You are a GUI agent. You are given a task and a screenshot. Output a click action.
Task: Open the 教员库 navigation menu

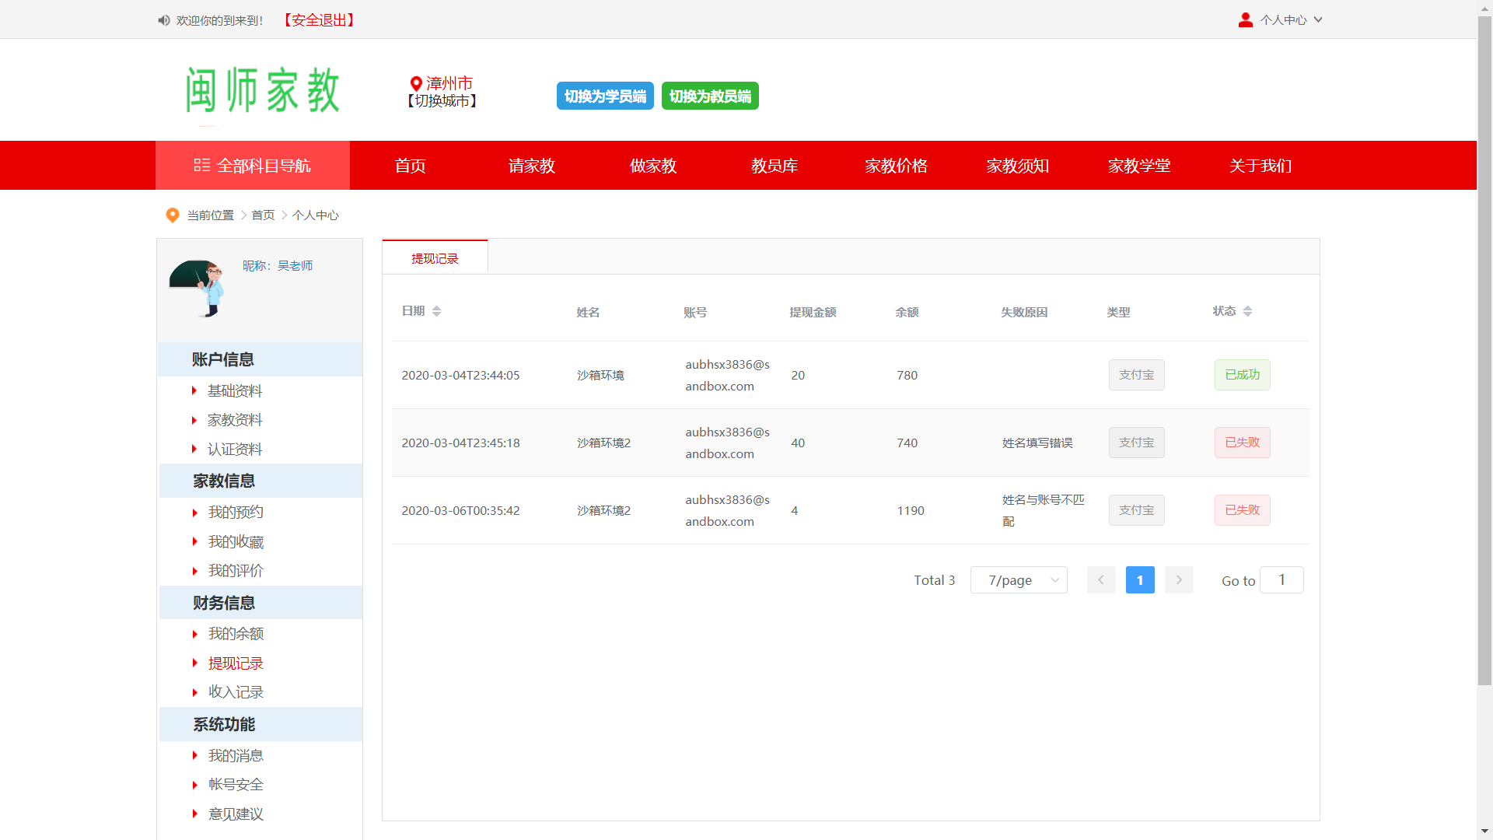click(774, 166)
